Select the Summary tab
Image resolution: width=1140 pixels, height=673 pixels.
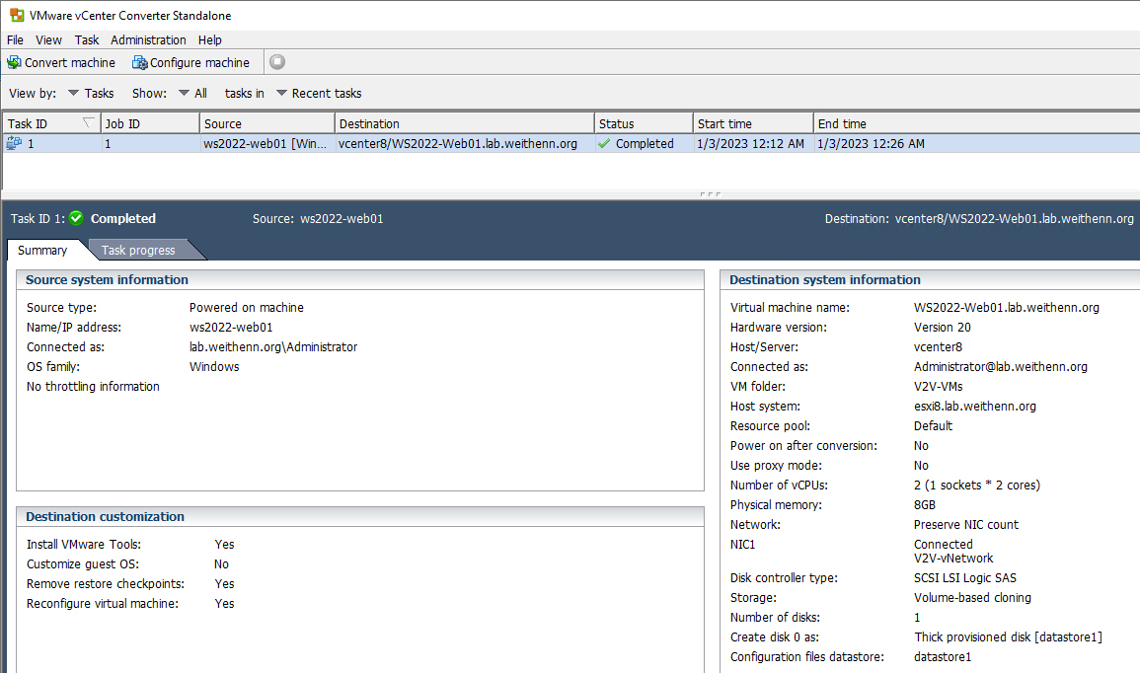point(42,250)
